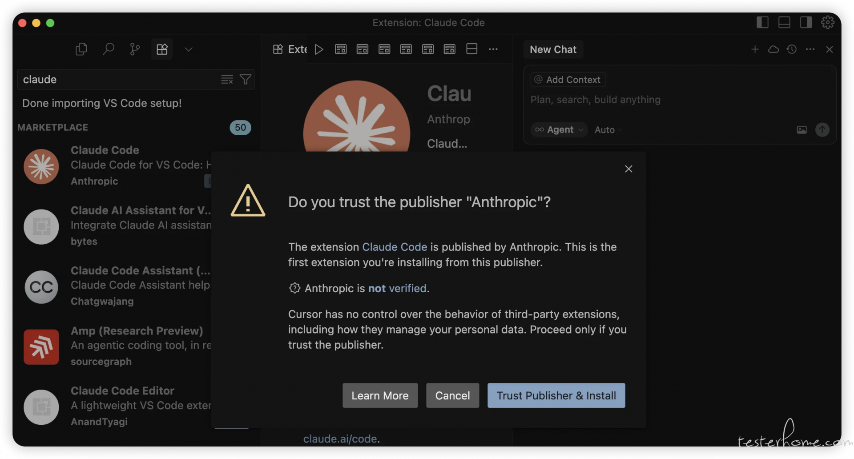Open the extensions filter funnel
This screenshot has height=459, width=854.
click(x=246, y=80)
